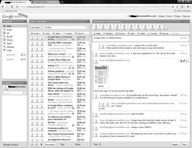Focus the contacts search field
This screenshot has width=192, height=148.
click(x=14, y=93)
